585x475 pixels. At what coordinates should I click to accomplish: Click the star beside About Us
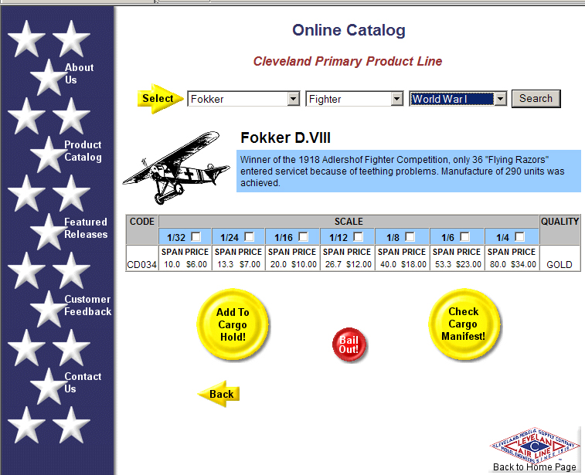coord(48,77)
